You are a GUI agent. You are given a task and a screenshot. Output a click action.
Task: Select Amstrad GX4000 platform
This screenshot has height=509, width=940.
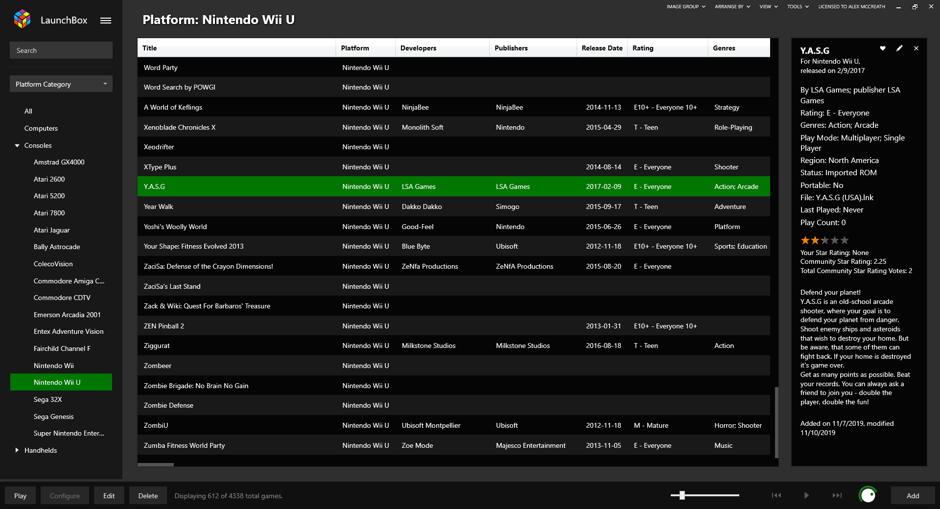[x=59, y=162]
